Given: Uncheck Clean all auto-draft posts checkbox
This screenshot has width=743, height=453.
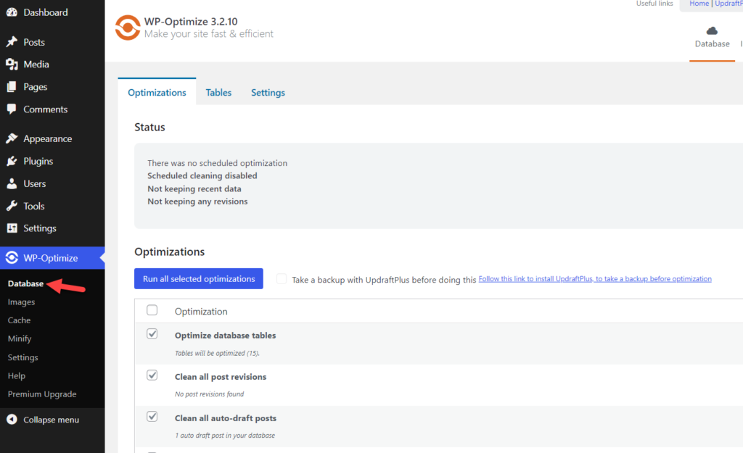Looking at the screenshot, I should pos(152,417).
